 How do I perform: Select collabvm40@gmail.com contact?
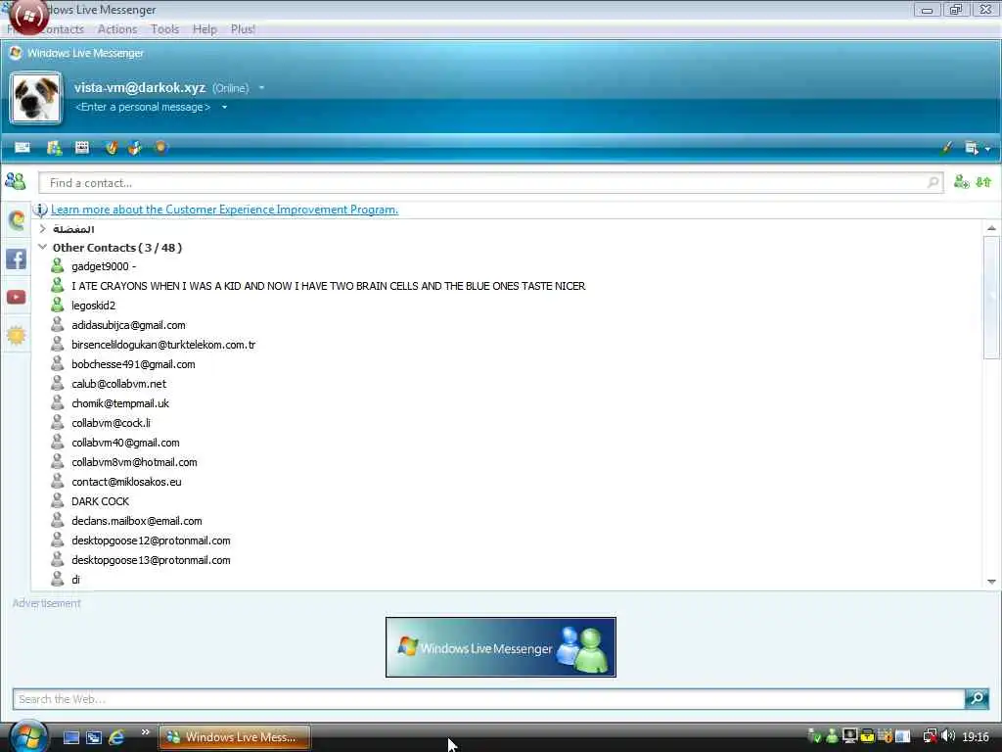point(125,443)
